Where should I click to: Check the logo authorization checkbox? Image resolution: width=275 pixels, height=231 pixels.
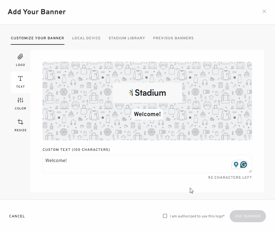coord(165,216)
